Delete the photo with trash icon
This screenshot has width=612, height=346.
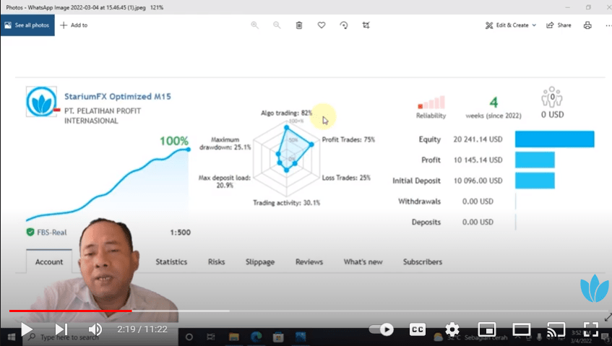pos(299,25)
